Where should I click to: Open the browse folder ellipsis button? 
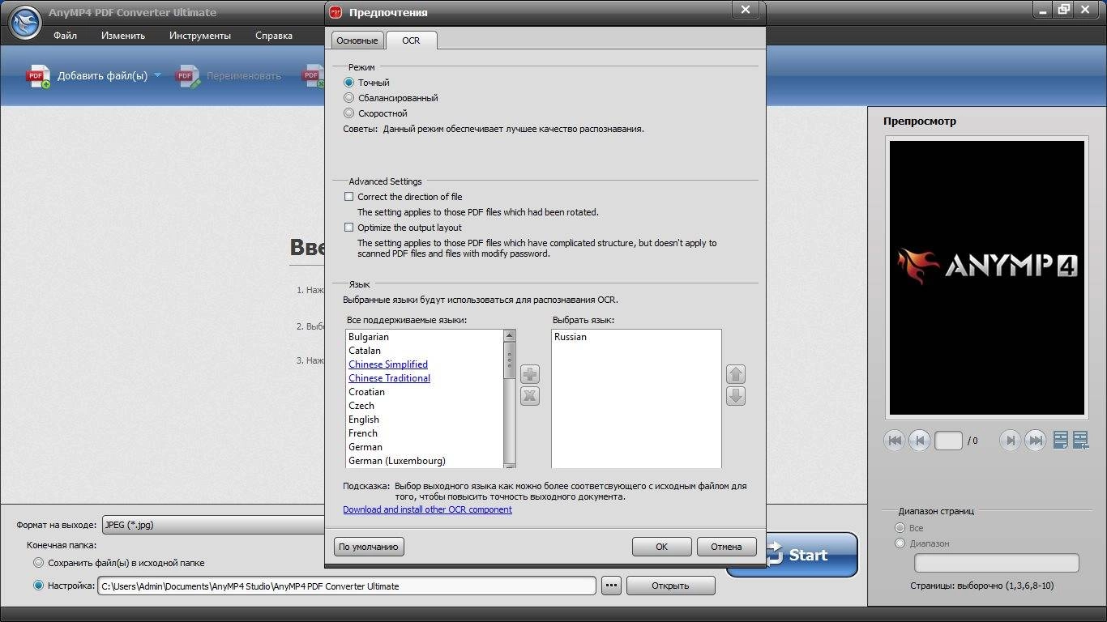pyautogui.click(x=612, y=586)
